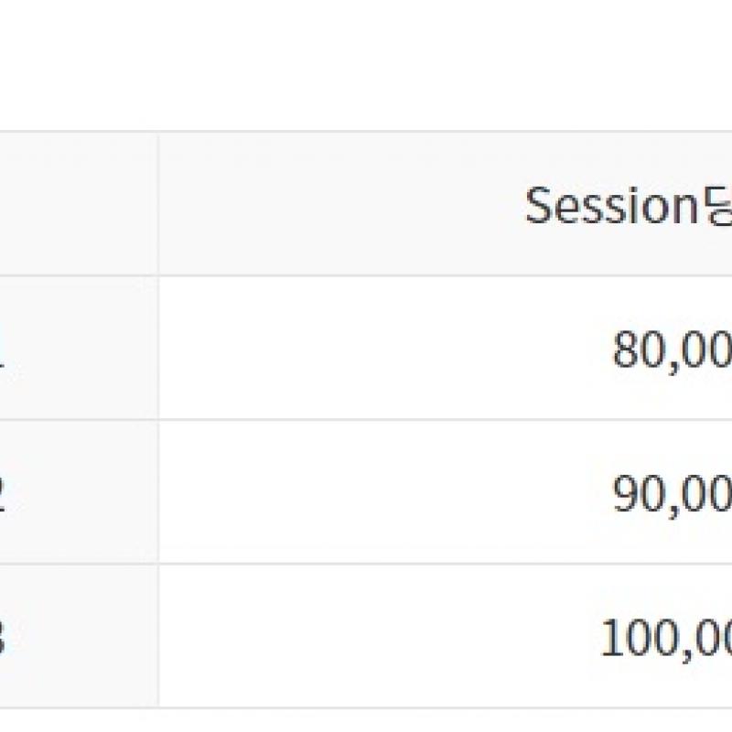Click the vertical divider left of the 80,00 cell
This screenshot has width=732, height=732.
point(158,348)
